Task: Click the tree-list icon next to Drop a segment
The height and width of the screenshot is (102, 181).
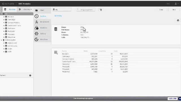Action: pyautogui.click(x=101, y=10)
